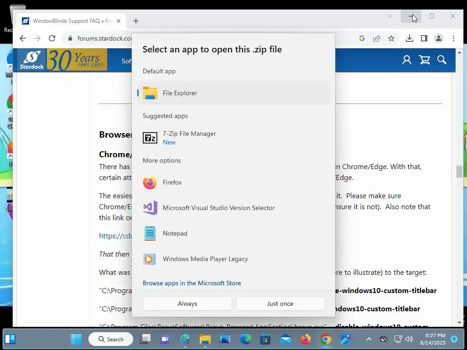The height and width of the screenshot is (350, 467).
Task: Open the https://cd... link in the article
Action: 115,236
